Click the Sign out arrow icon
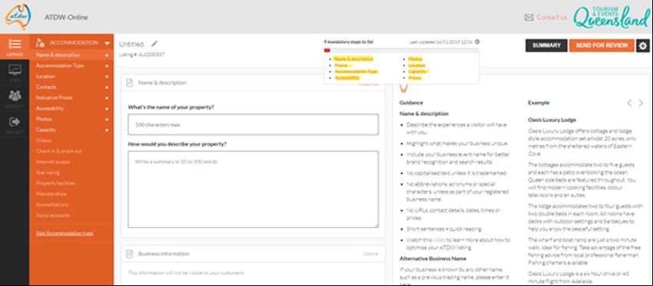Viewport: 653px width, 286px height. (15, 122)
